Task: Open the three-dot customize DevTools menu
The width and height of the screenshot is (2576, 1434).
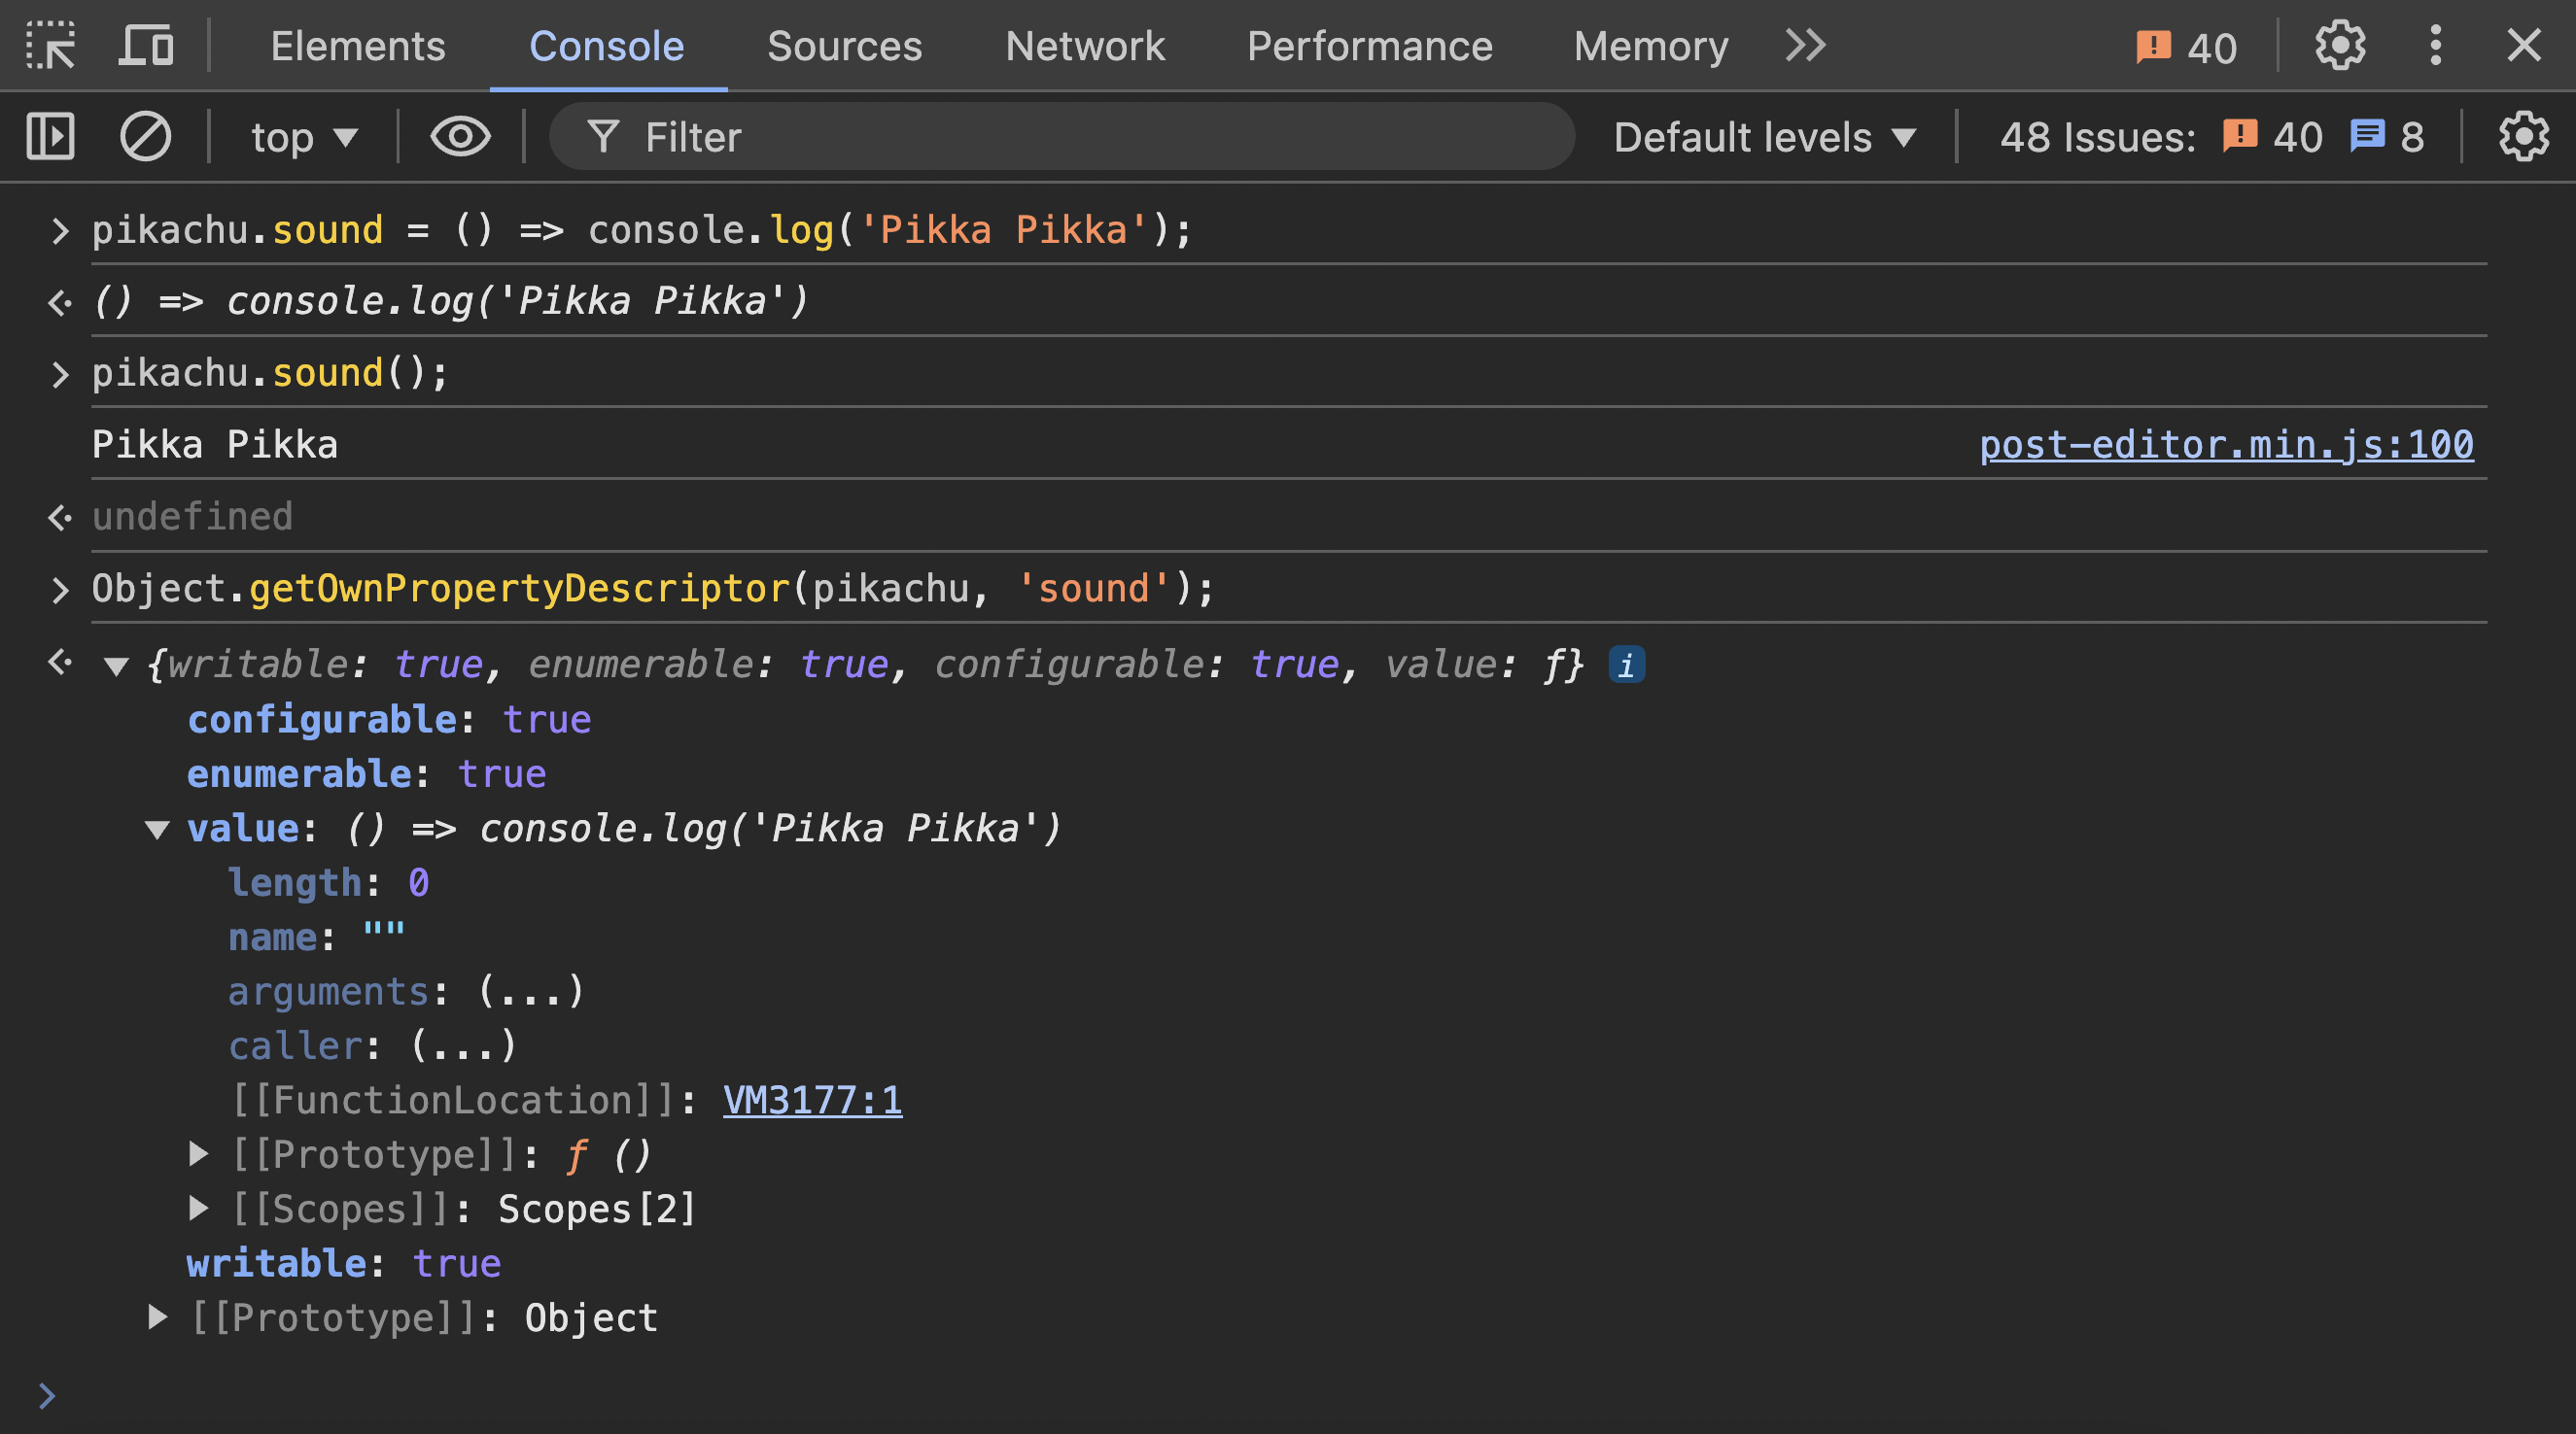Action: coord(2436,46)
